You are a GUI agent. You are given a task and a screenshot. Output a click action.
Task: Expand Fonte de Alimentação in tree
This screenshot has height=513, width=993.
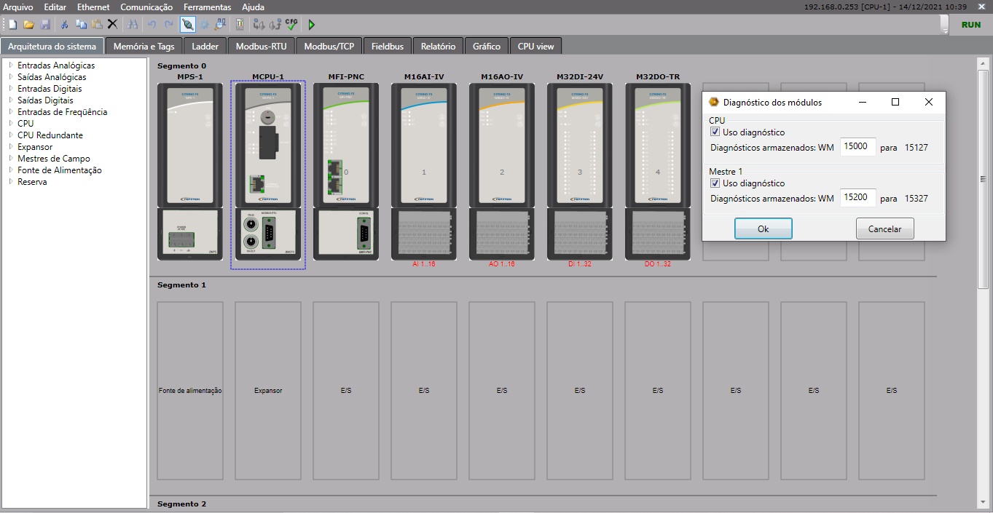click(11, 170)
